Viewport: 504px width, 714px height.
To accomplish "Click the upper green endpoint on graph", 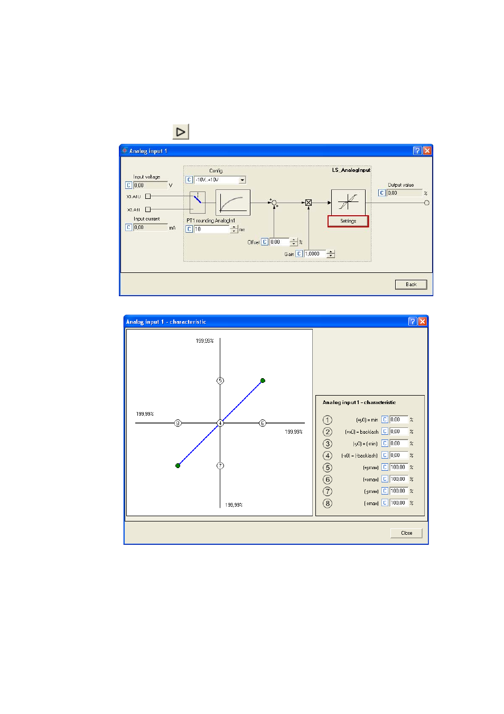I will [x=263, y=381].
